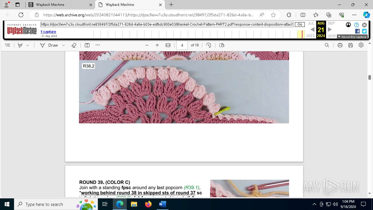Screen dimensions: 373x210
Task: Open PDF viewer settings gear
Action: point(361,45)
